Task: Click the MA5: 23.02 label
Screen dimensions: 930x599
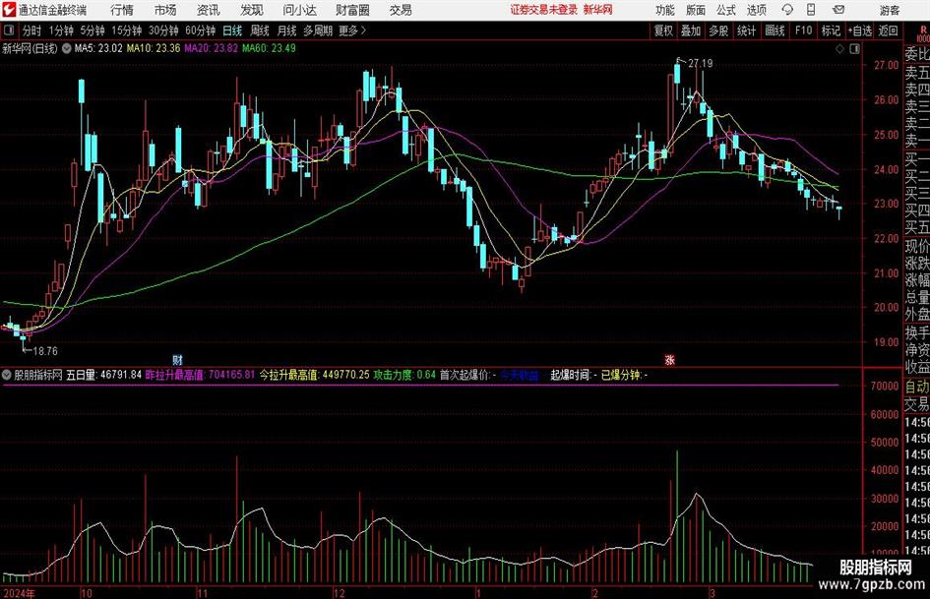Action: click(98, 48)
